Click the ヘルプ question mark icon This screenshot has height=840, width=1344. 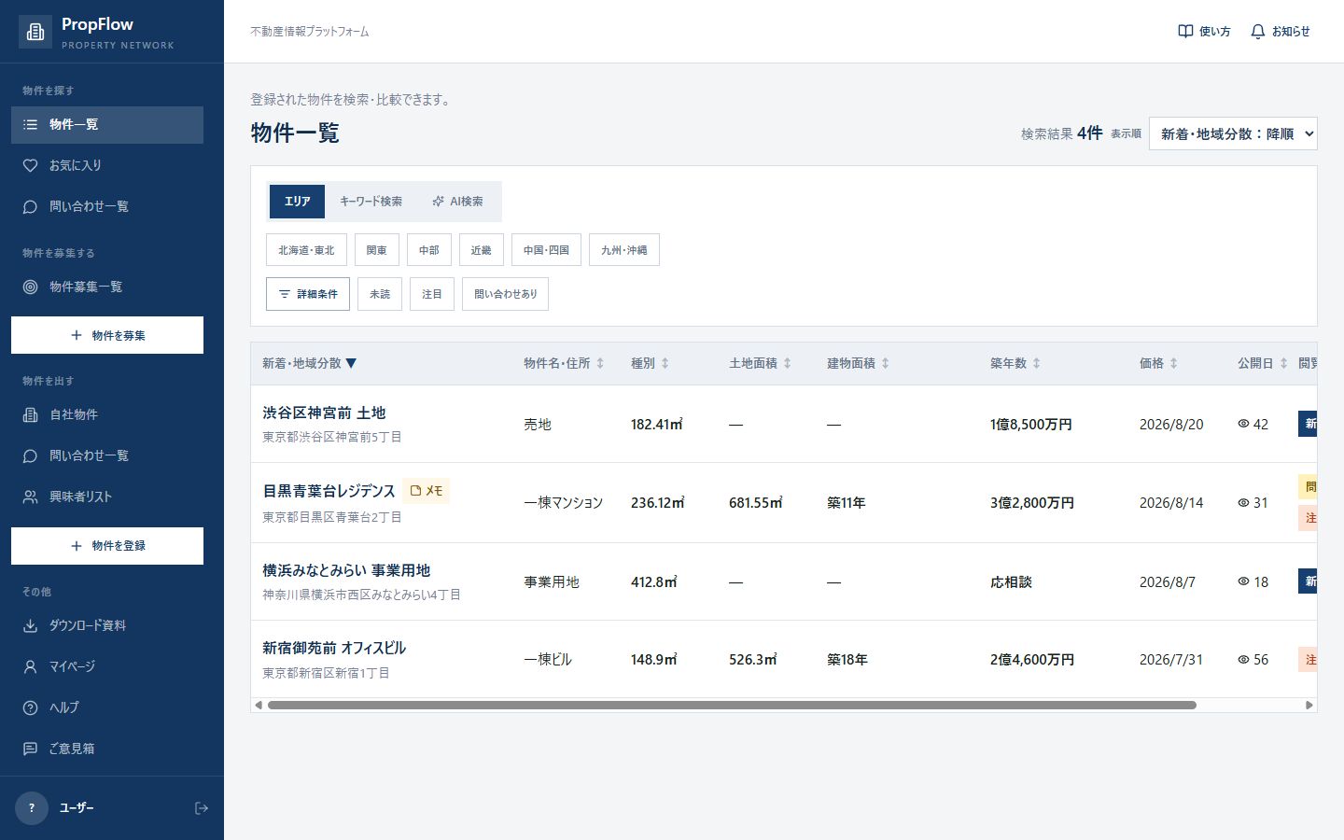pos(30,707)
